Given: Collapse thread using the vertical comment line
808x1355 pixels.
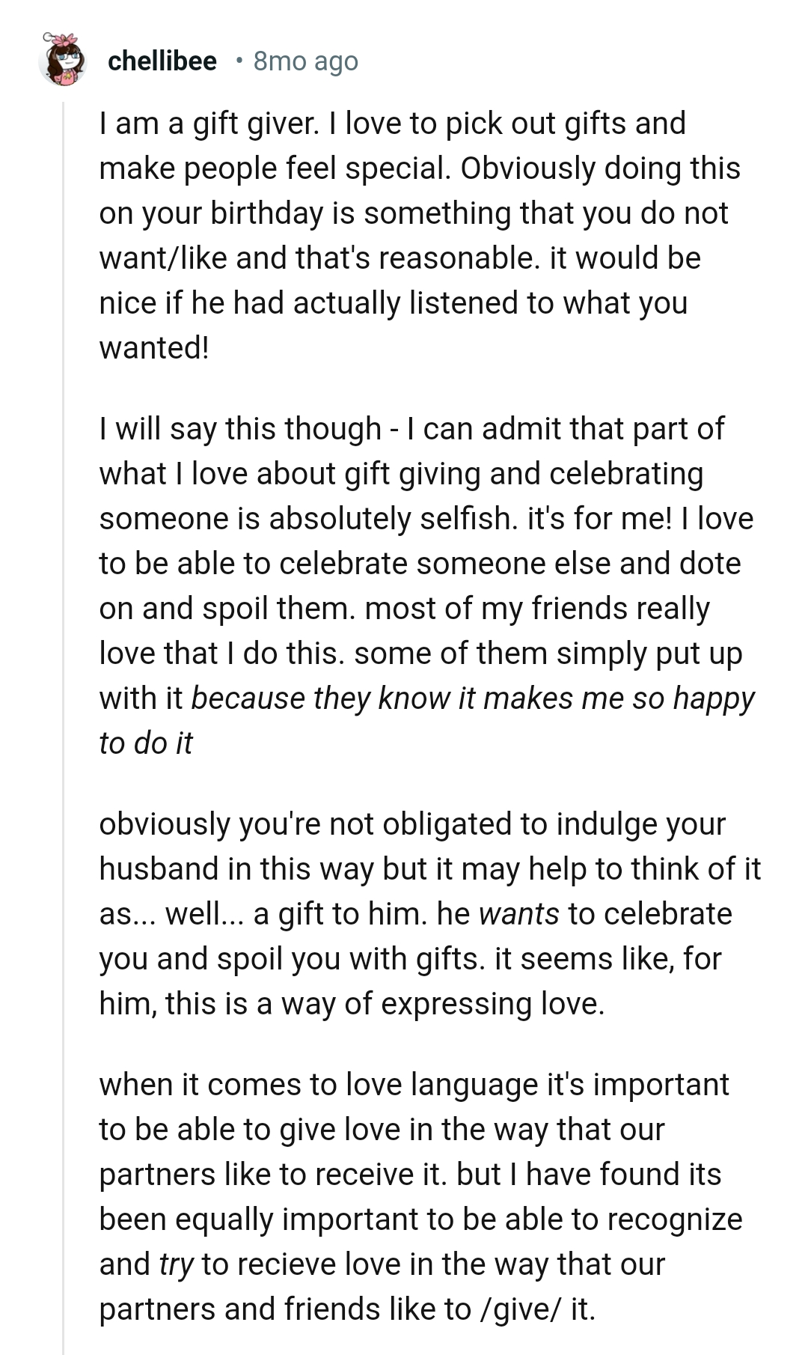Looking at the screenshot, I should (x=64, y=674).
